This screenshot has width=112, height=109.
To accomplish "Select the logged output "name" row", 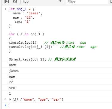I will 57,65.
